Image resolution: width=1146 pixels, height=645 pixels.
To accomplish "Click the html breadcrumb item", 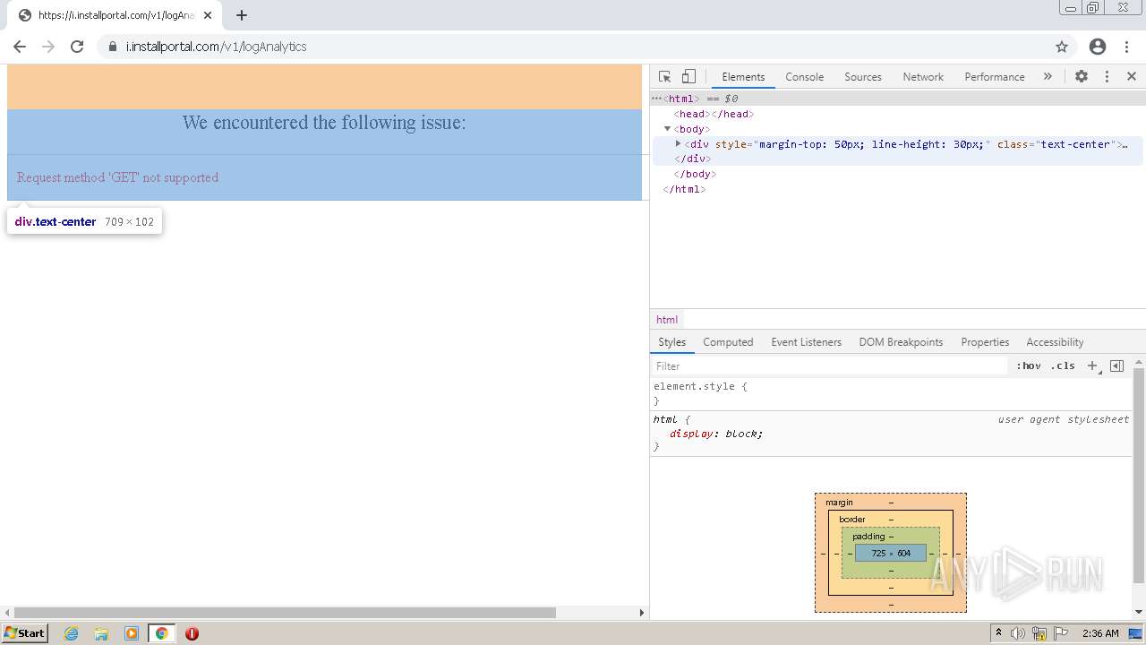I will (667, 320).
